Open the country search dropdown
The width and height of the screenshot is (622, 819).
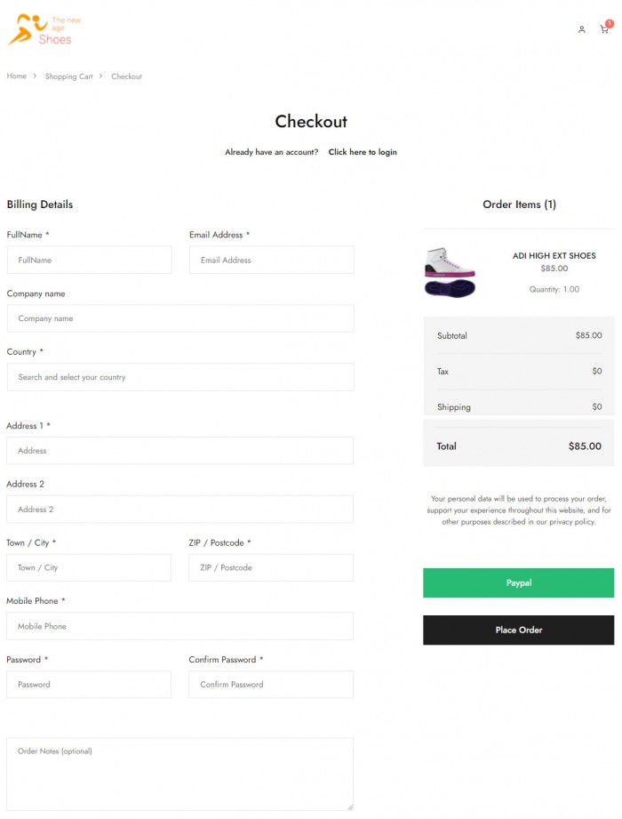[179, 377]
